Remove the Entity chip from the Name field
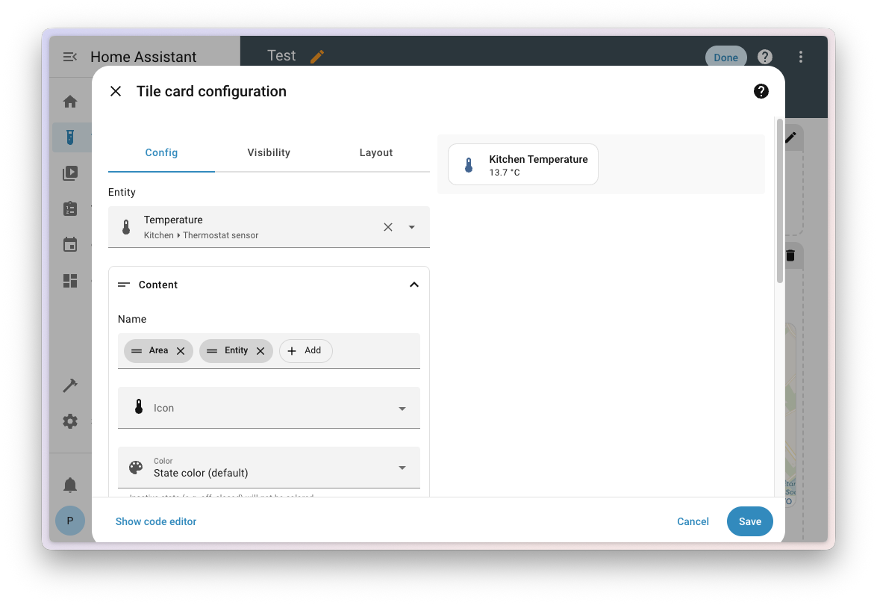The image size is (877, 605). pyautogui.click(x=260, y=350)
